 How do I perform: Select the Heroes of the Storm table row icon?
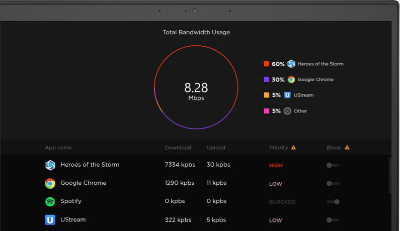50,165
